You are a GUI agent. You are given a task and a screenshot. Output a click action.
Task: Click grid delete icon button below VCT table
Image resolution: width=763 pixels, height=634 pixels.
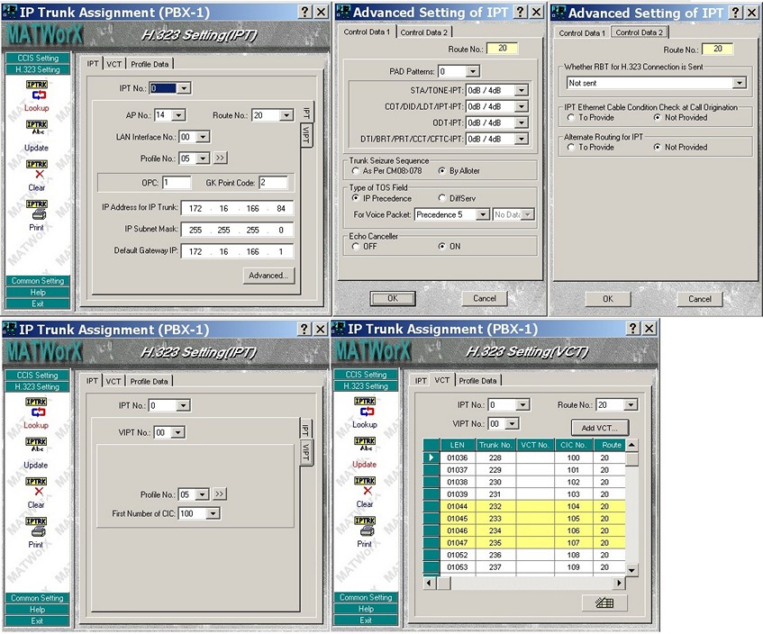[604, 602]
